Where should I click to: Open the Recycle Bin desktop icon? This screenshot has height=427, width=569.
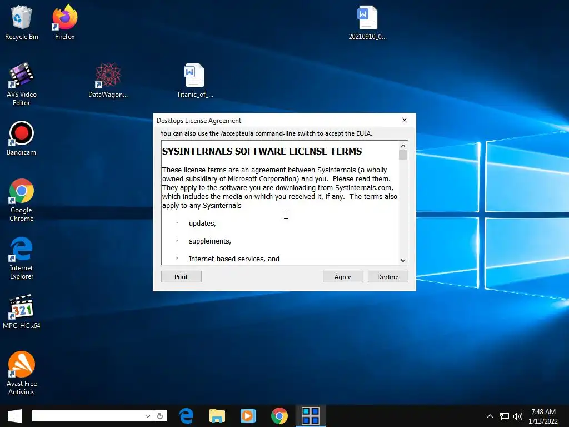[22, 22]
